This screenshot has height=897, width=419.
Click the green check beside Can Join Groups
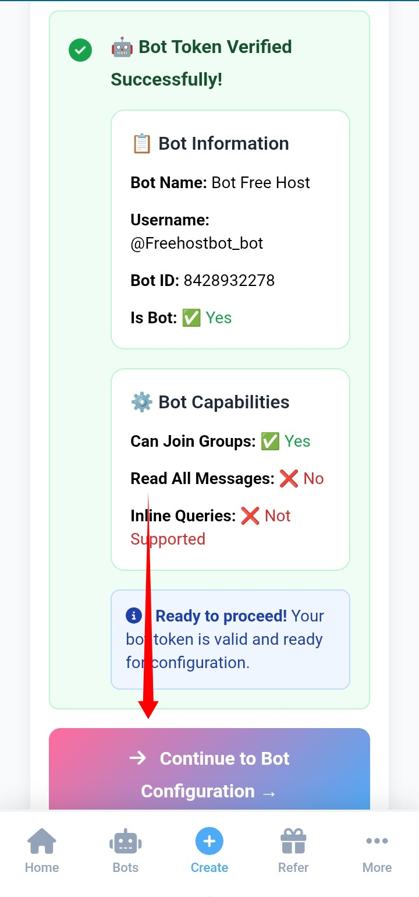[x=270, y=442]
